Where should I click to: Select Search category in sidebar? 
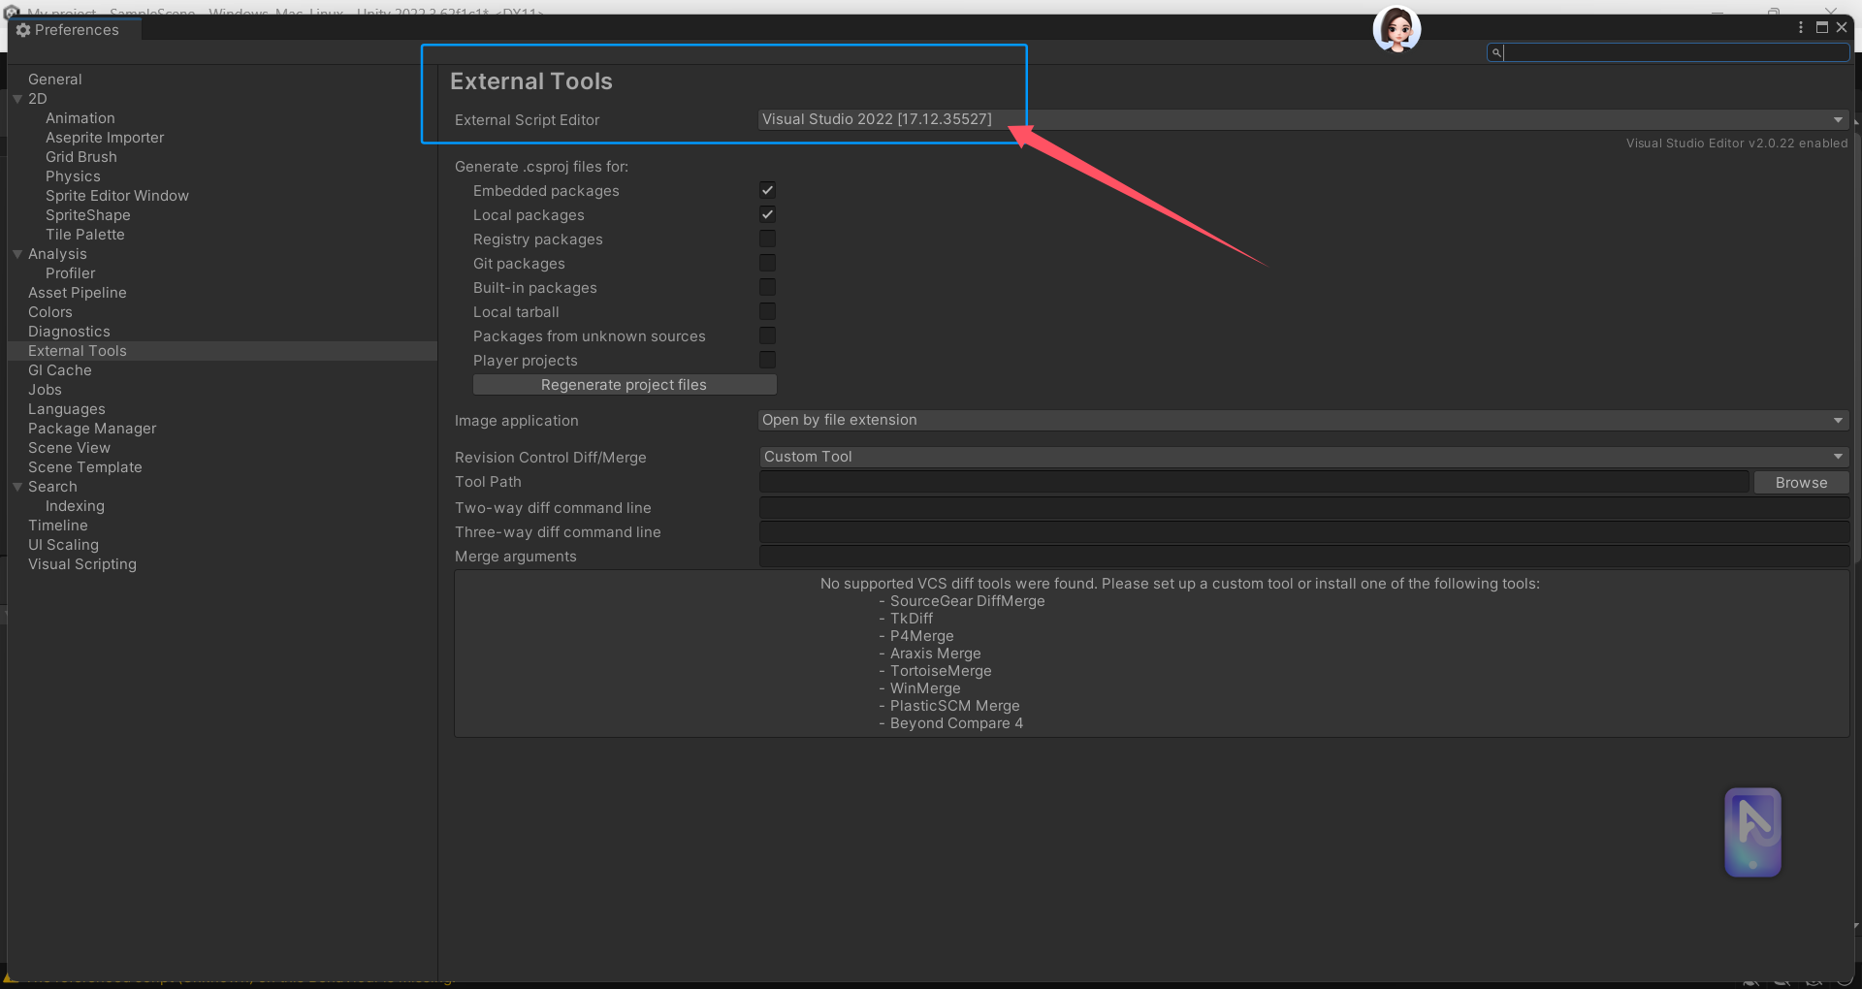point(52,487)
